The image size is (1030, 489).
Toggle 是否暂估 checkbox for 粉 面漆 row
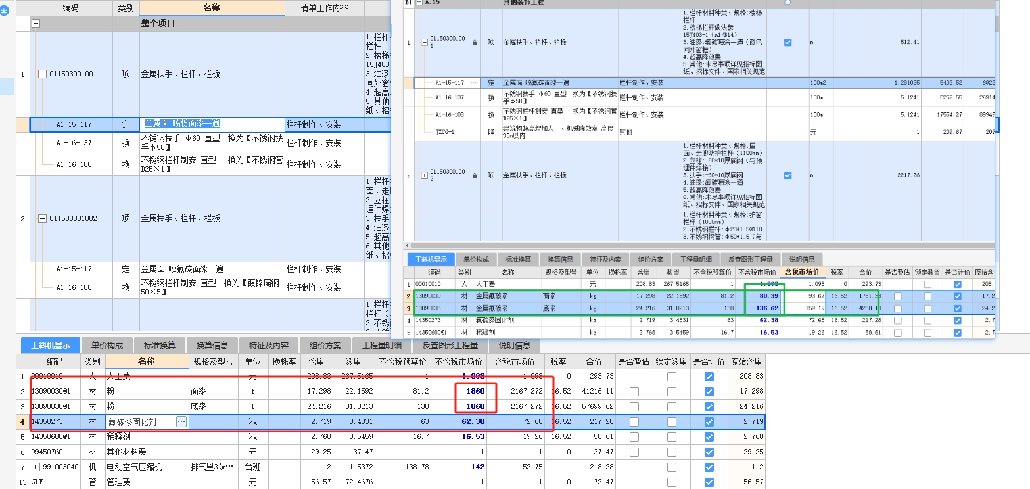[634, 391]
